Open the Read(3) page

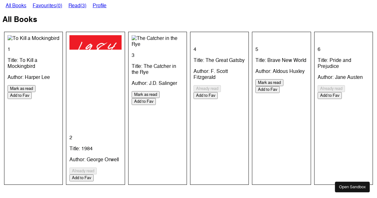coord(77,5)
